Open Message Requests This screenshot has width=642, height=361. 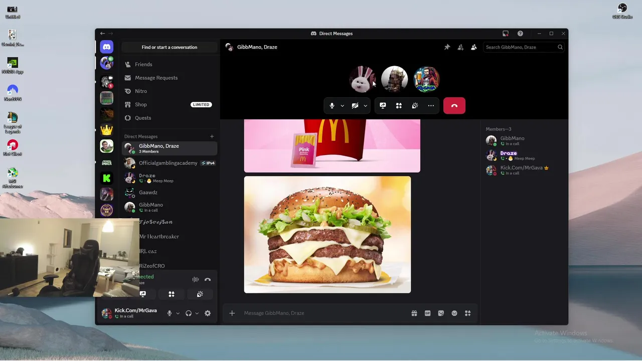(x=169, y=78)
